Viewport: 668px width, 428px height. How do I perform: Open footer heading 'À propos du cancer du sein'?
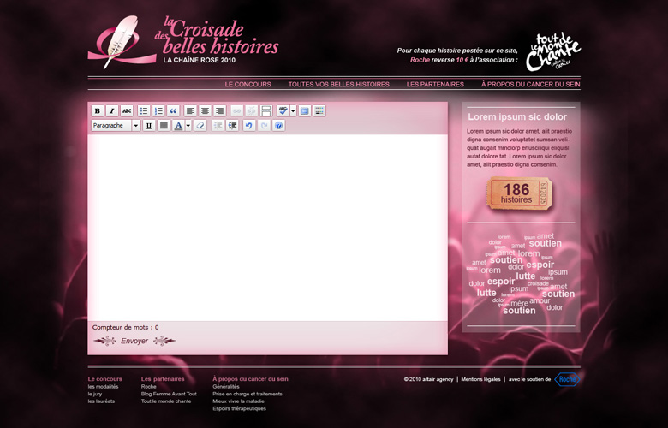click(250, 379)
